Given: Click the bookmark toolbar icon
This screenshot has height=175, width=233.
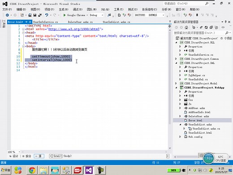Looking at the screenshot, I should click(197, 15).
